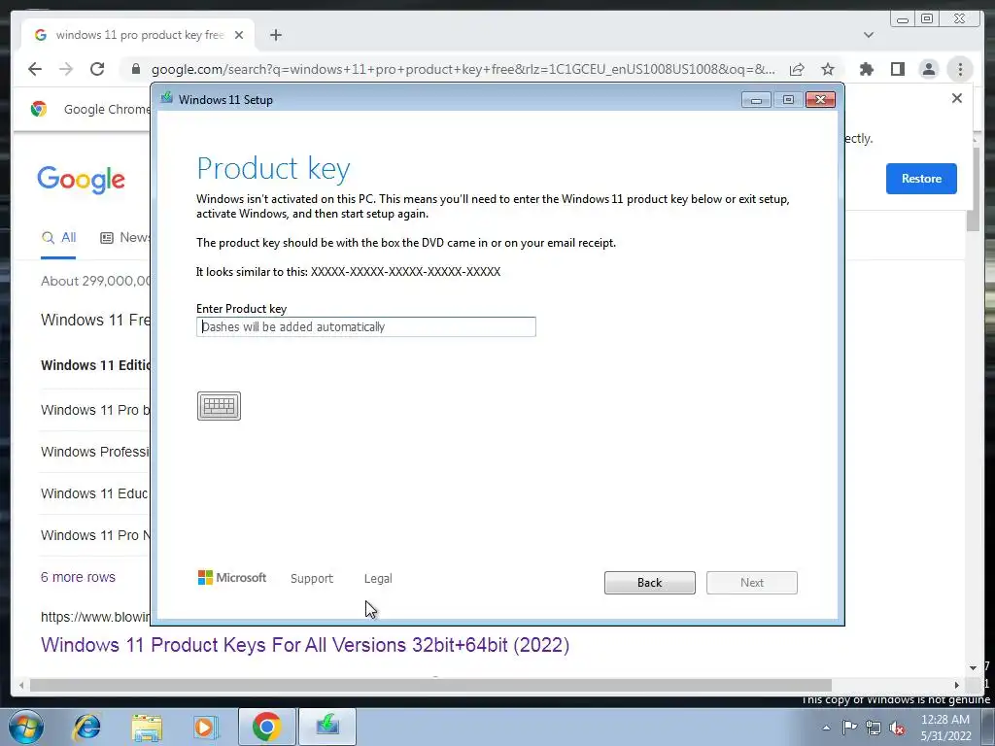Click the Google logo on the search page

point(82,180)
